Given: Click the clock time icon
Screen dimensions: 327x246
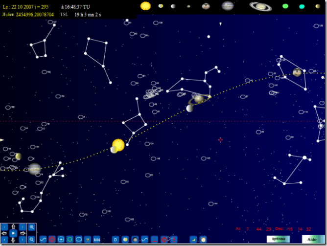Looking at the screenshot, I should point(203,239).
